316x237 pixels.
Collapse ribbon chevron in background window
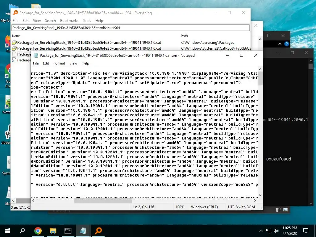pyautogui.click(x=280, y=44)
